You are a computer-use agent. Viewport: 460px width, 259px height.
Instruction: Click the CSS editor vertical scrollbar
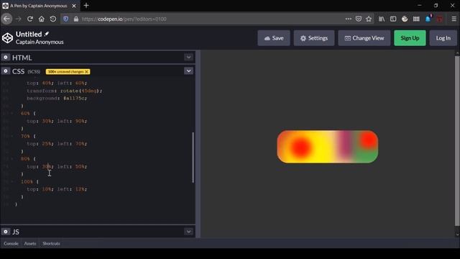[x=193, y=157]
